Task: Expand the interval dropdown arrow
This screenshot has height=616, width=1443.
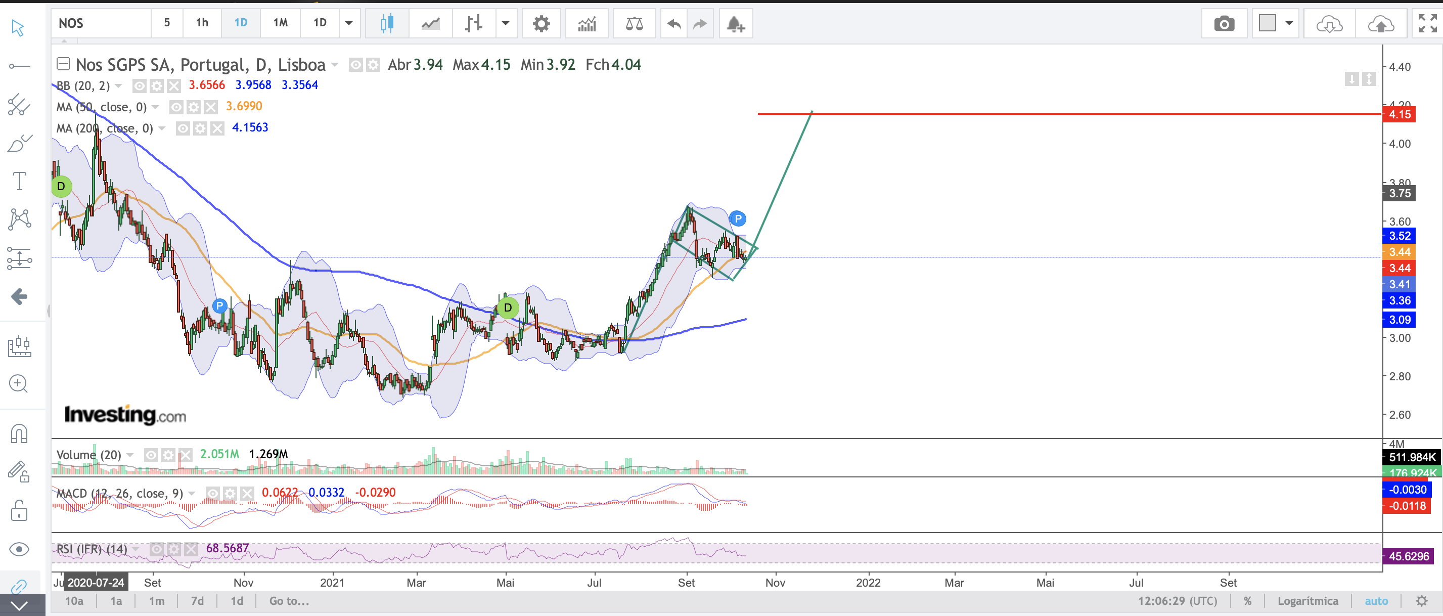Action: pos(348,23)
